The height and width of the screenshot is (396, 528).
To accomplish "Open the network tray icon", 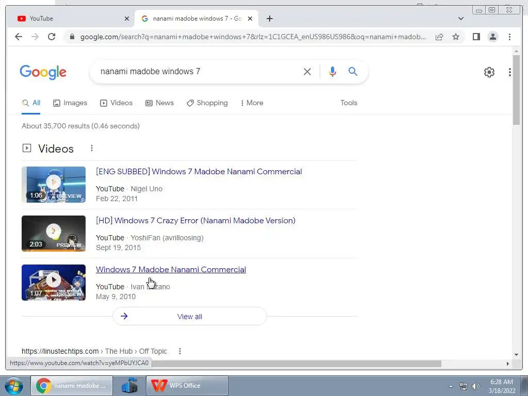I will click(x=464, y=386).
